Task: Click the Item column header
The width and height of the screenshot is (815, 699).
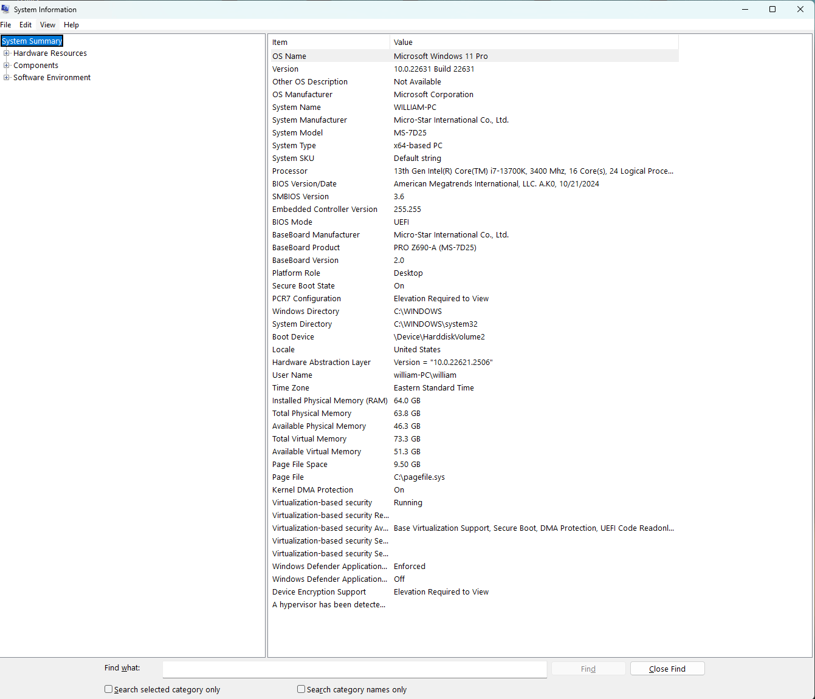Action: [x=329, y=42]
